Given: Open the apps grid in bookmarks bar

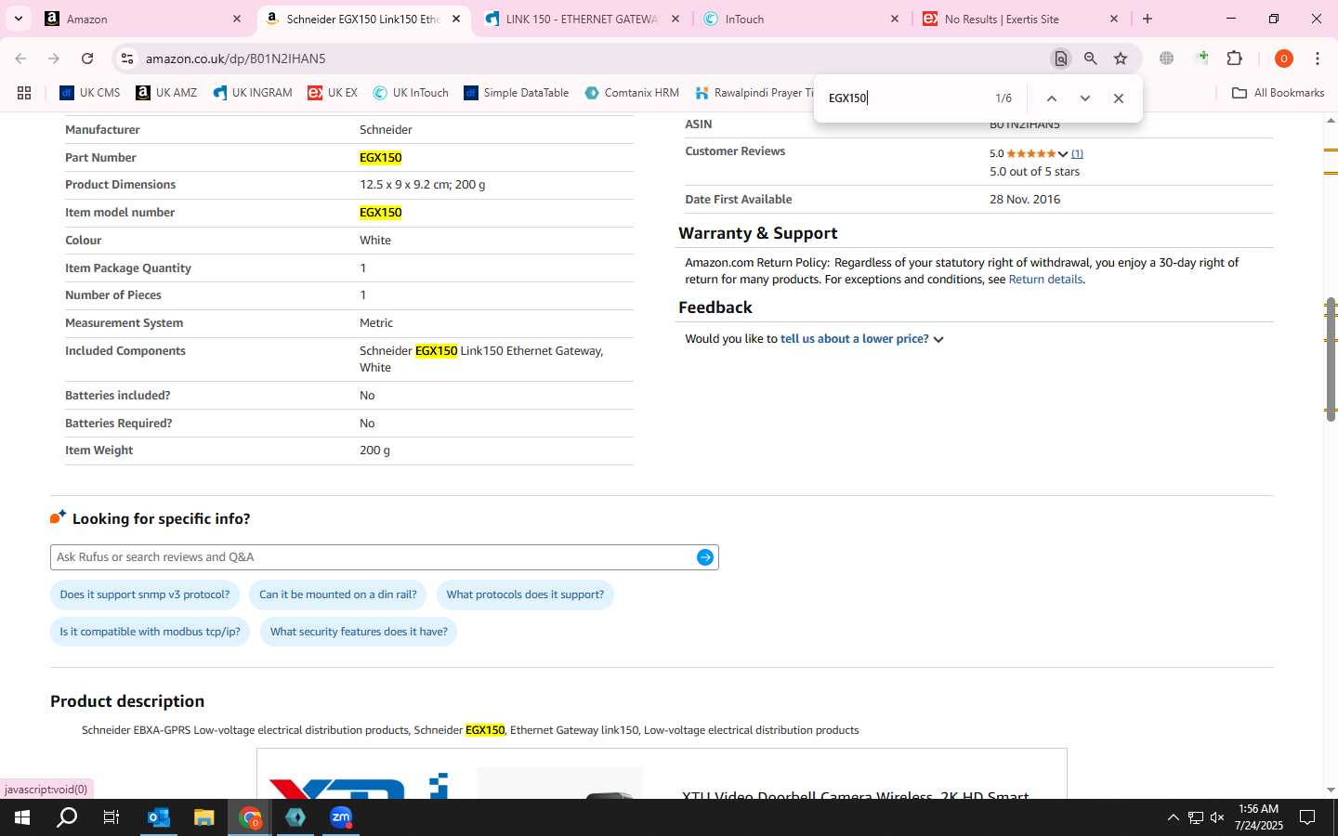Looking at the screenshot, I should pos(24,93).
